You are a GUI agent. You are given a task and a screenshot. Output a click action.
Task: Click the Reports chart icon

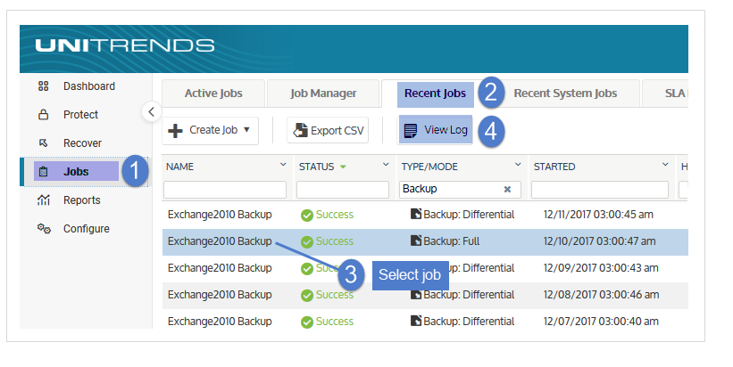point(44,200)
